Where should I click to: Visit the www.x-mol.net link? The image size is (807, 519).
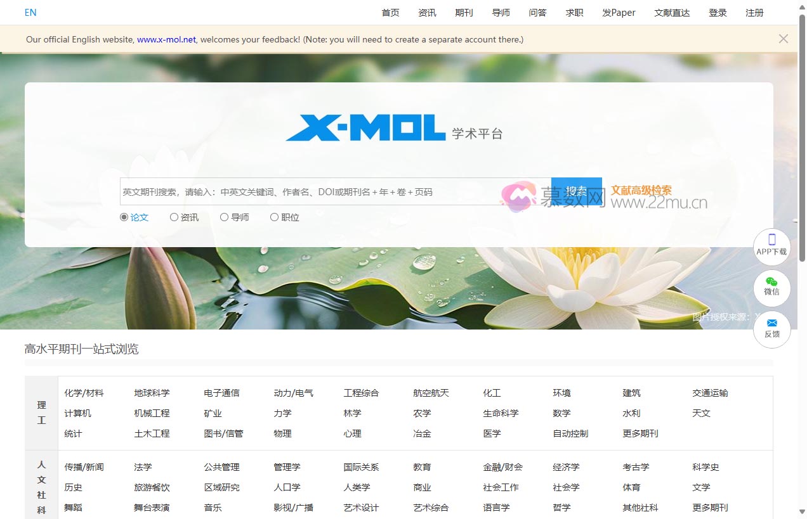pyautogui.click(x=166, y=39)
